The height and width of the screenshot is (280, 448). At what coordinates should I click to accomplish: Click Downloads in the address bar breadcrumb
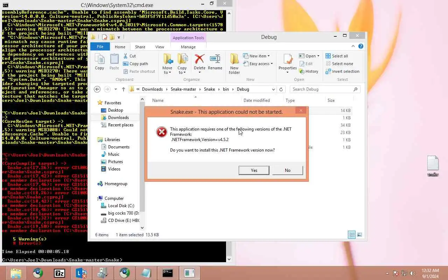pyautogui.click(x=152, y=89)
